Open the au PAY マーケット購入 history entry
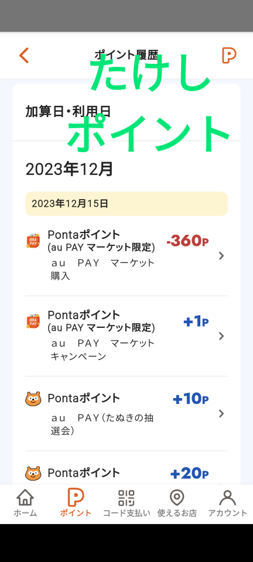This screenshot has width=253, height=562. point(126,256)
